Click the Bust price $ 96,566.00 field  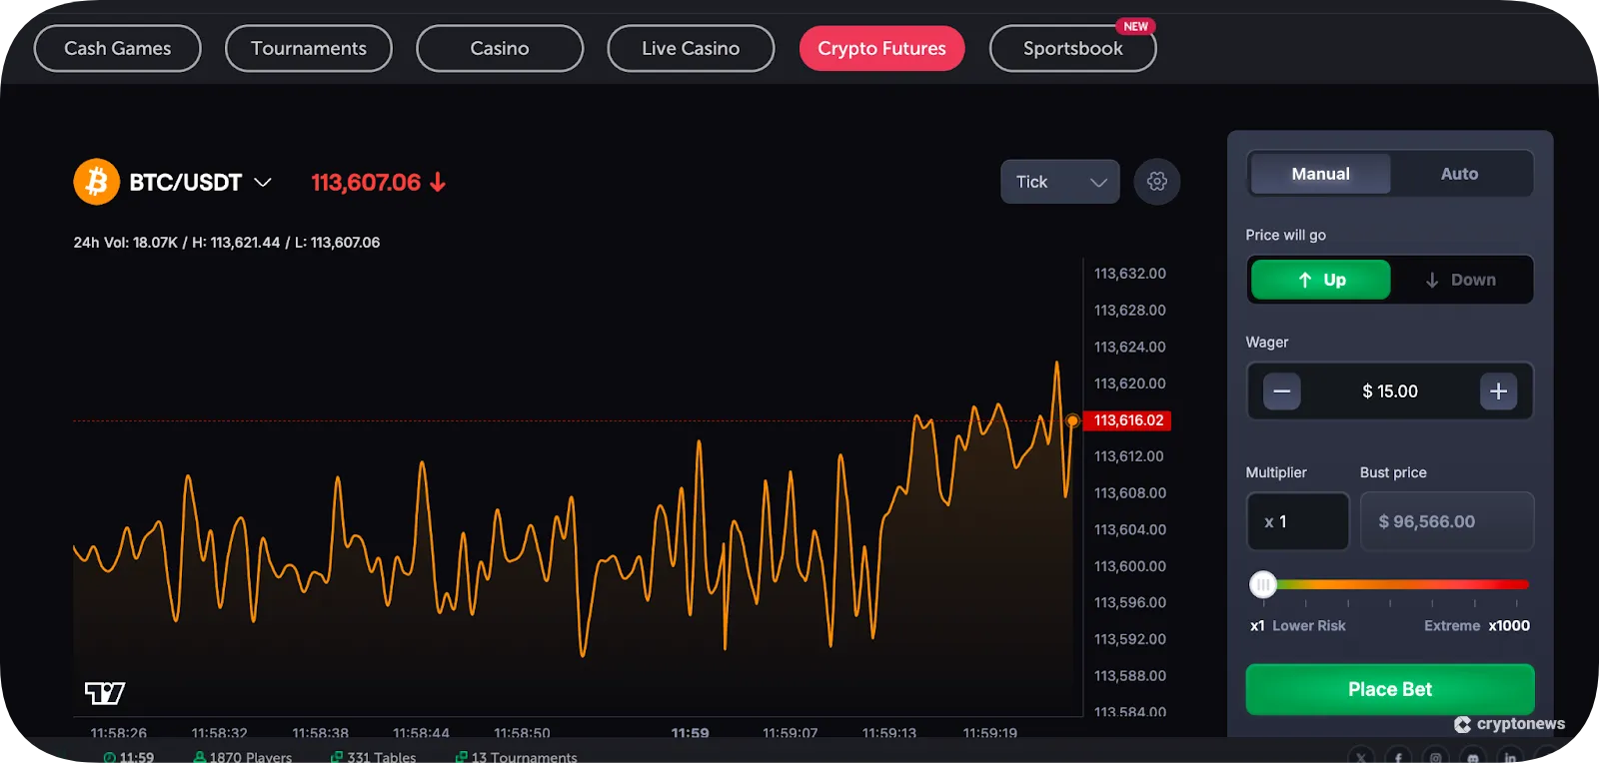tap(1446, 521)
